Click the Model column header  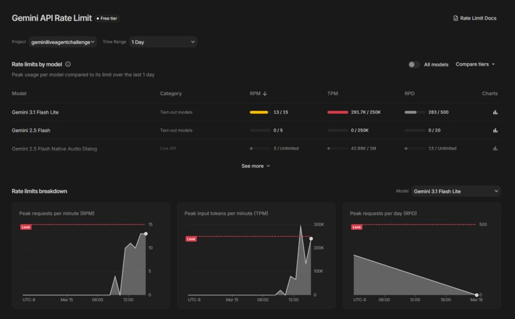(x=19, y=93)
